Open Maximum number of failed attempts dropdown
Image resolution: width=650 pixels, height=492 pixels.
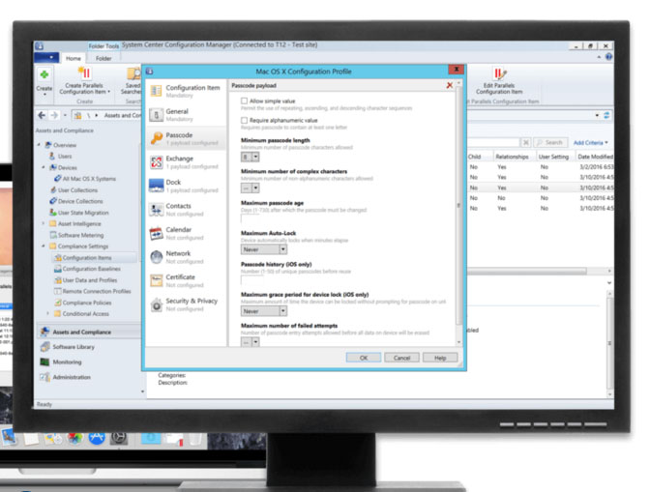coord(255,341)
